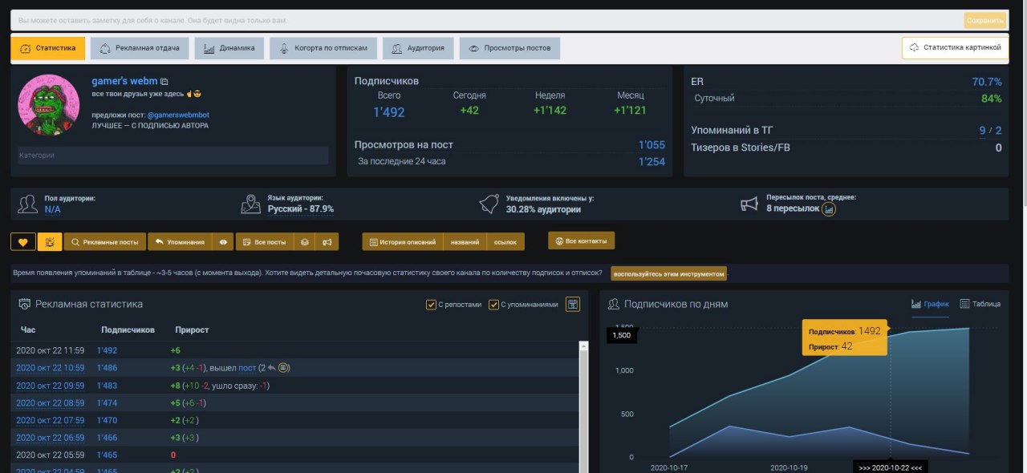Uncheck the С репостами checkbox
Screen dimensions: 1027x473
432,305
